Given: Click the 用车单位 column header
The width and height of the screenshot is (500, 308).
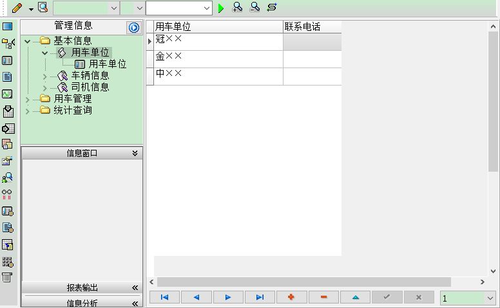Looking at the screenshot, I should point(218,27).
